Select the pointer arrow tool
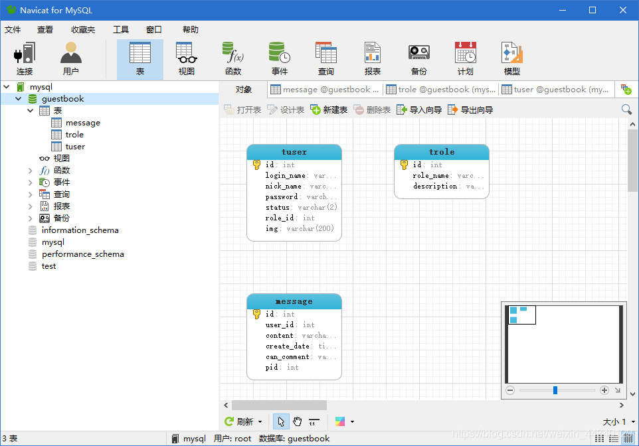Image resolution: width=639 pixels, height=446 pixels. coord(281,421)
